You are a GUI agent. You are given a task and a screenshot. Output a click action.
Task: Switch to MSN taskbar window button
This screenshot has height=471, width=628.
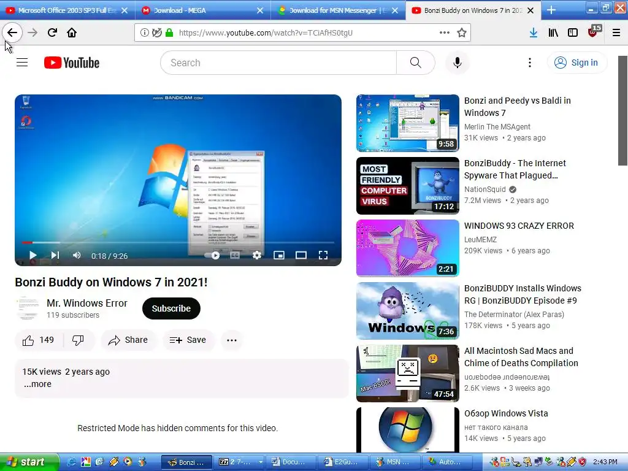394,462
